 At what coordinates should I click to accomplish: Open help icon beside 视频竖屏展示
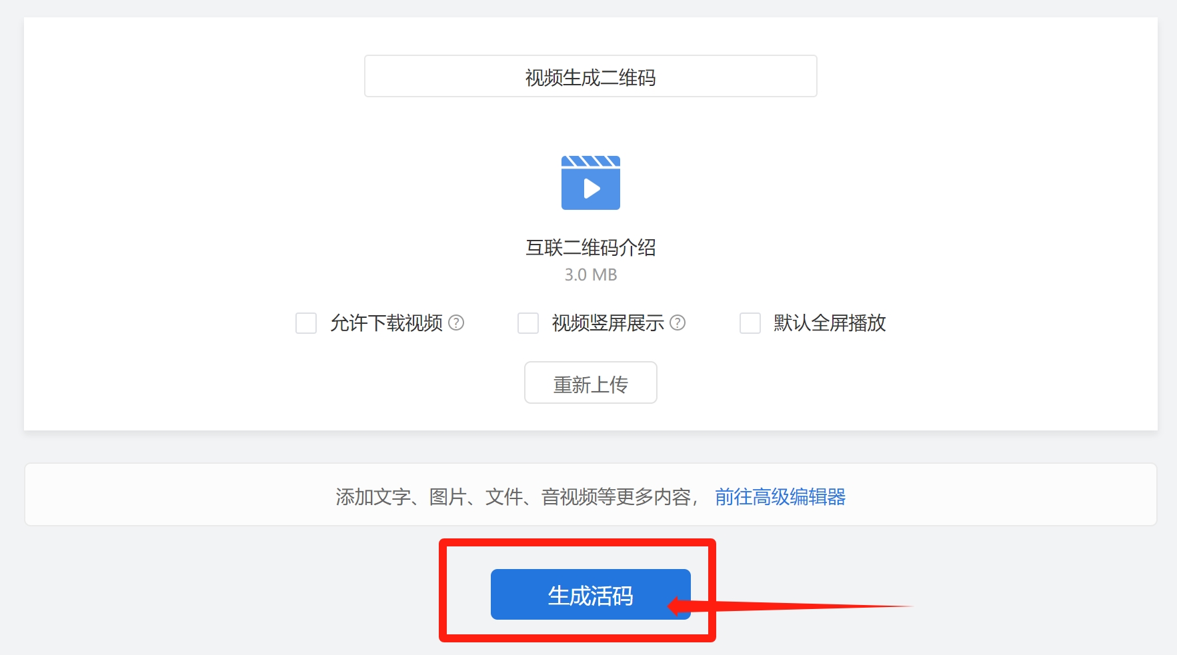tap(678, 323)
